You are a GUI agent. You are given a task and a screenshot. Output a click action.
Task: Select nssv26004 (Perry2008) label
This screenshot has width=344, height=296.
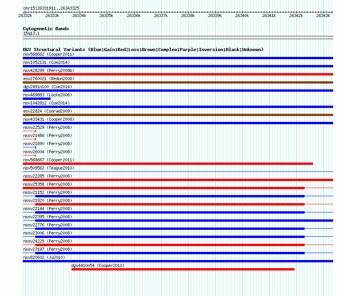[48, 152]
